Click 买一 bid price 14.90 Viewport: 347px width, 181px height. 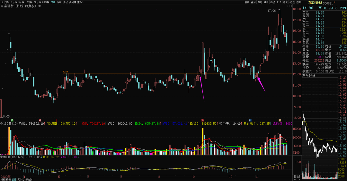320,29
